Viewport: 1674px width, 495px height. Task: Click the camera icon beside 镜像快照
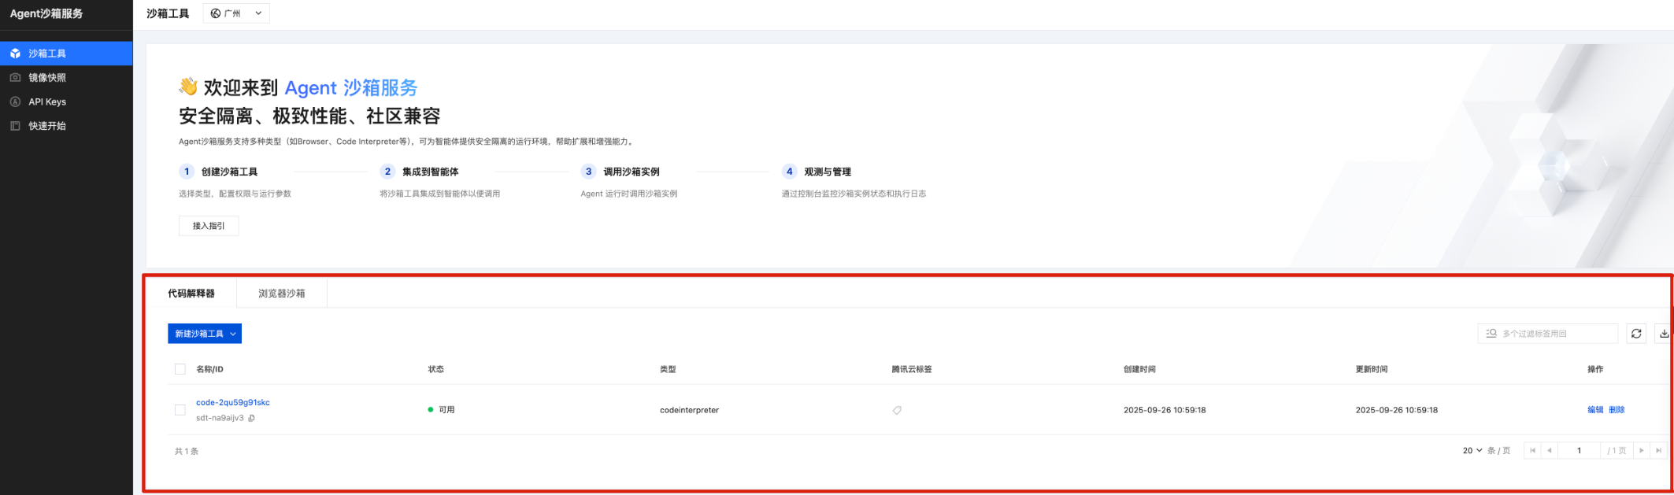tap(15, 78)
